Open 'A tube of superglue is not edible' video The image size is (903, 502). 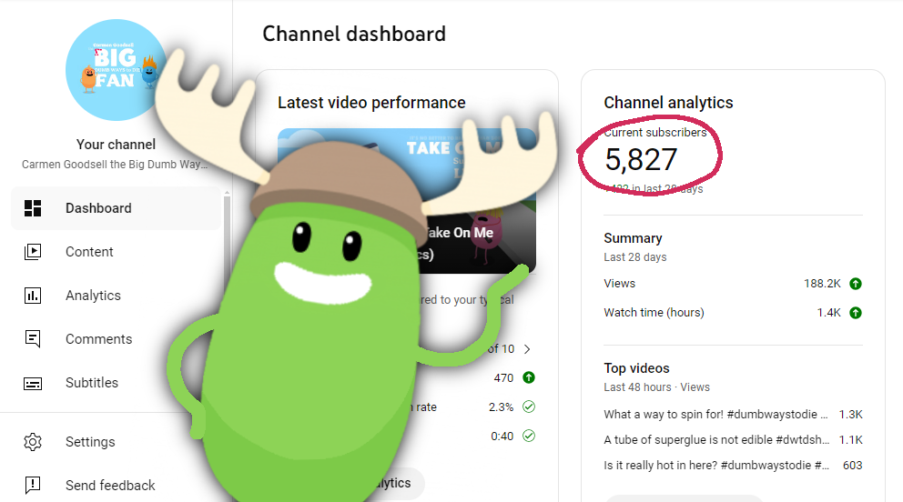(x=716, y=440)
